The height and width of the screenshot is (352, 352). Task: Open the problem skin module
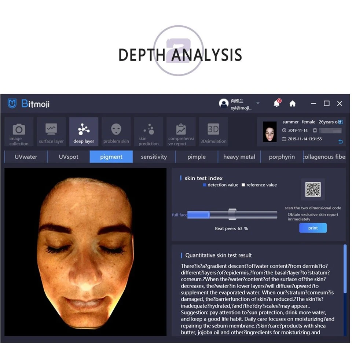pyautogui.click(x=116, y=132)
